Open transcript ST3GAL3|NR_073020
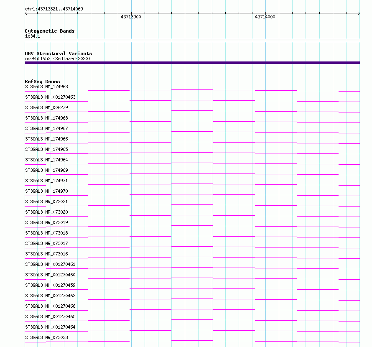The image size is (372, 347). 46,212
